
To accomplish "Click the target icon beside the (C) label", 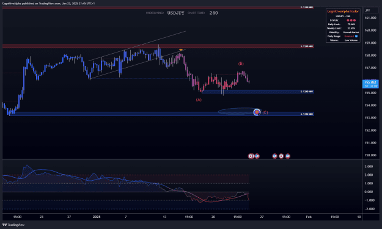I will (x=257, y=112).
